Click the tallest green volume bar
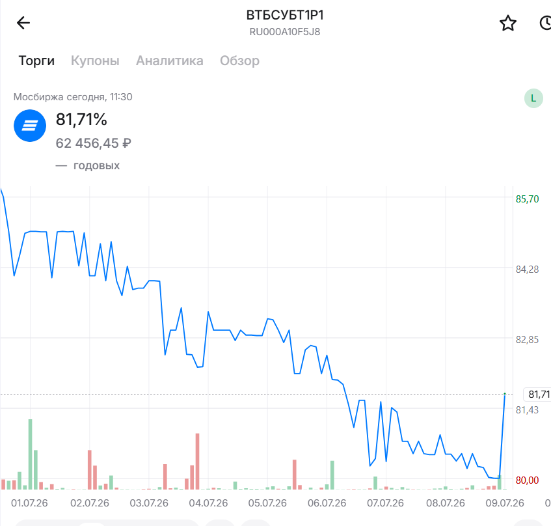 point(30,454)
